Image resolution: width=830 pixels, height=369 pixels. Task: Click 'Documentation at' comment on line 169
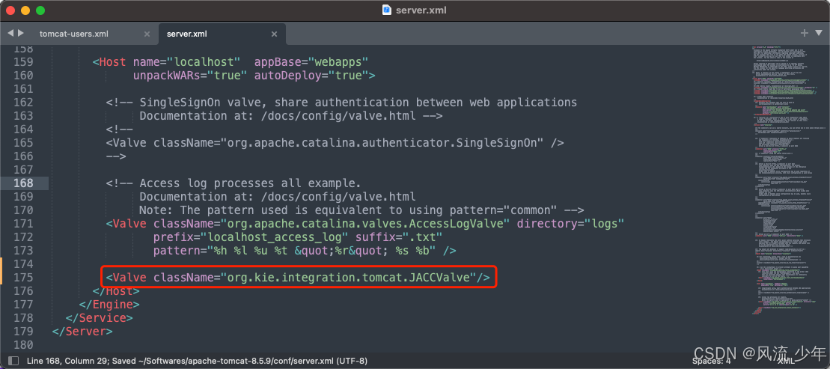pyautogui.click(x=278, y=196)
